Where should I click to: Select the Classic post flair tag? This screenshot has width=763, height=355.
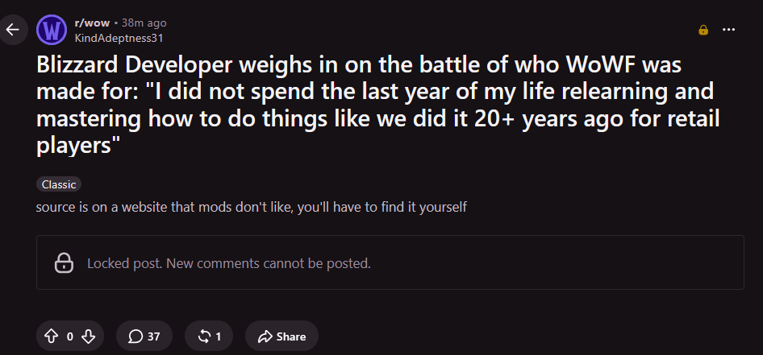click(x=59, y=184)
